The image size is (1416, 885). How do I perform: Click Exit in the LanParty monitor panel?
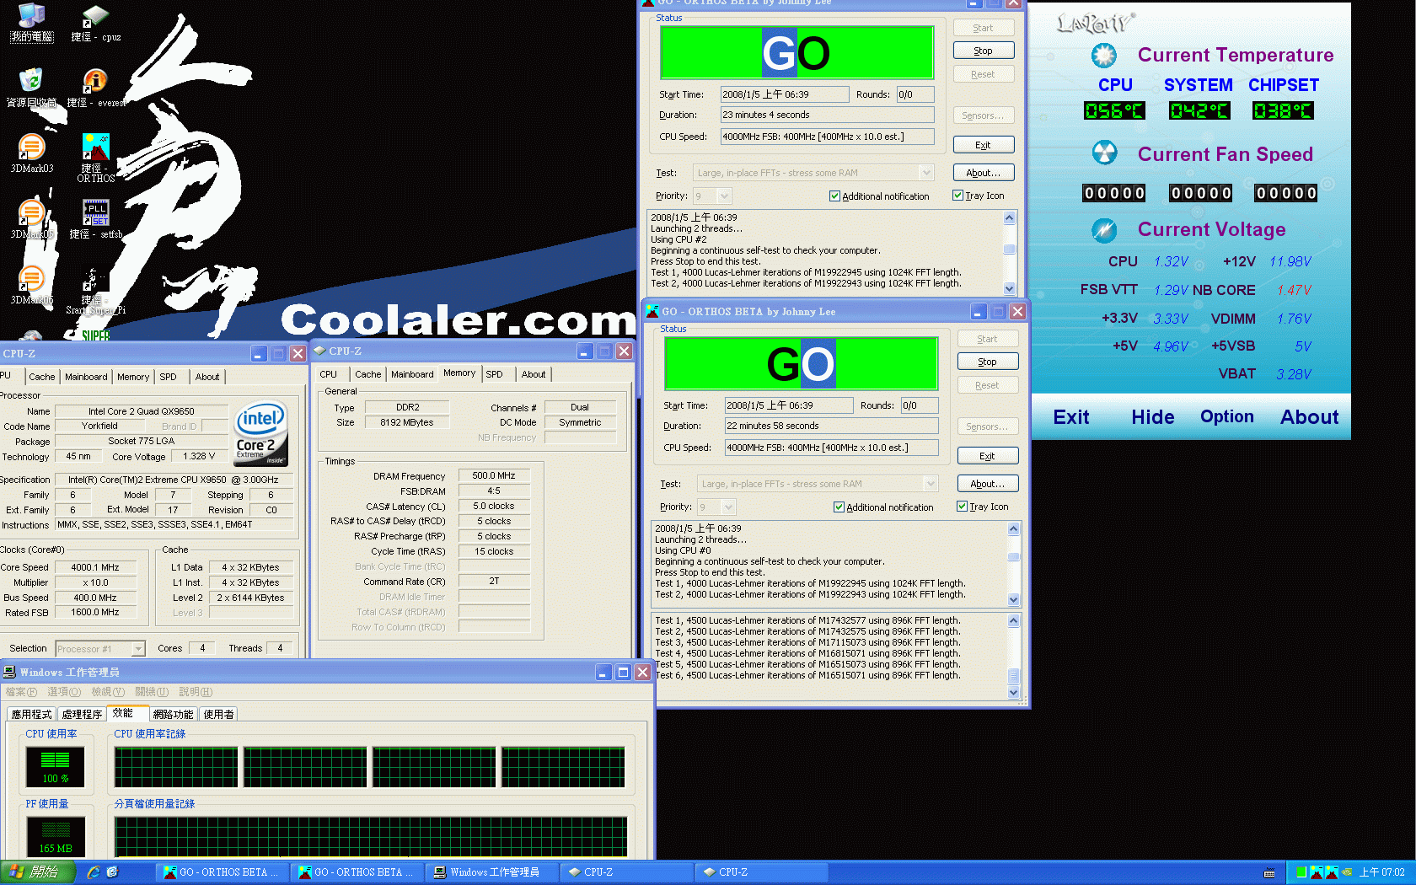click(1071, 417)
